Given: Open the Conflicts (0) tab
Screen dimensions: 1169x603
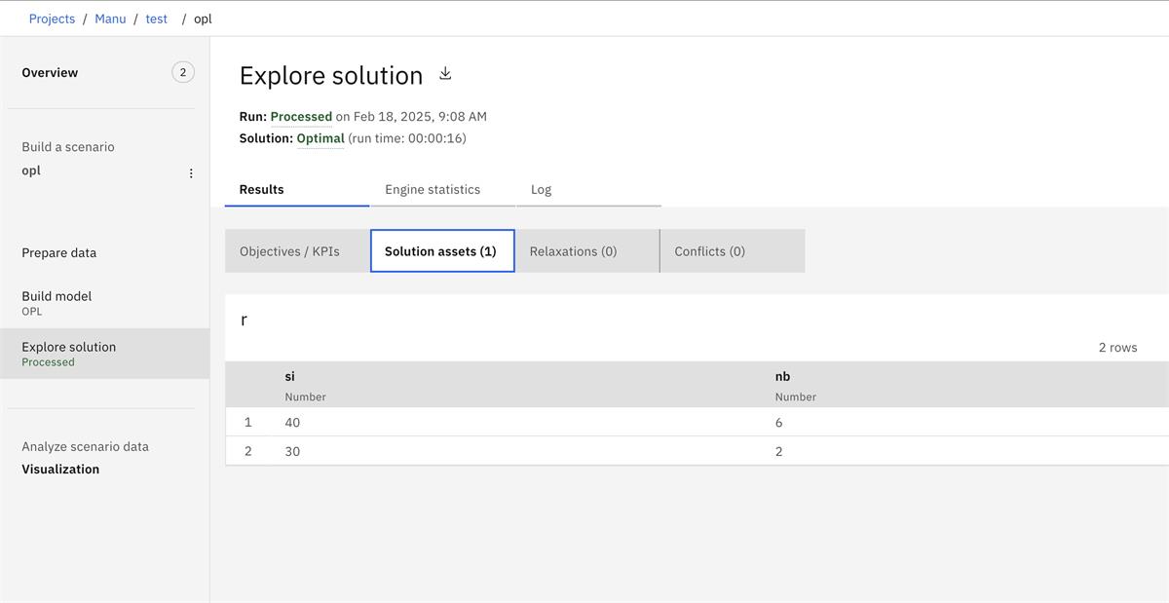Looking at the screenshot, I should click(x=709, y=251).
